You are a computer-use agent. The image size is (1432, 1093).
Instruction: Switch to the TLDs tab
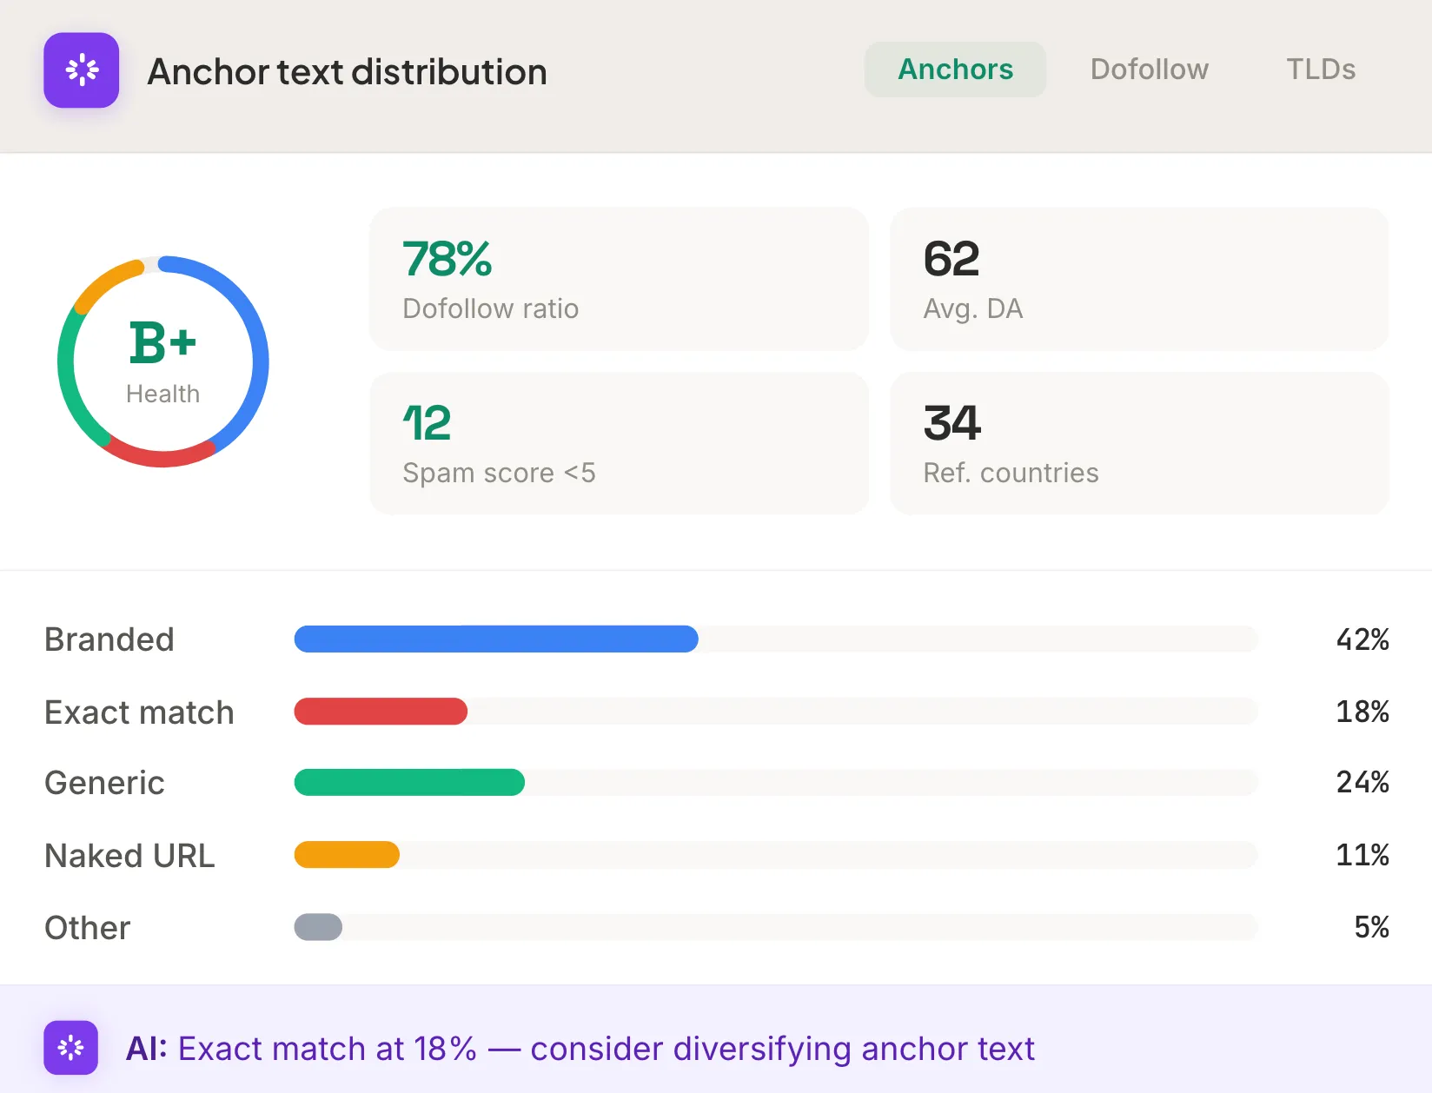point(1320,70)
